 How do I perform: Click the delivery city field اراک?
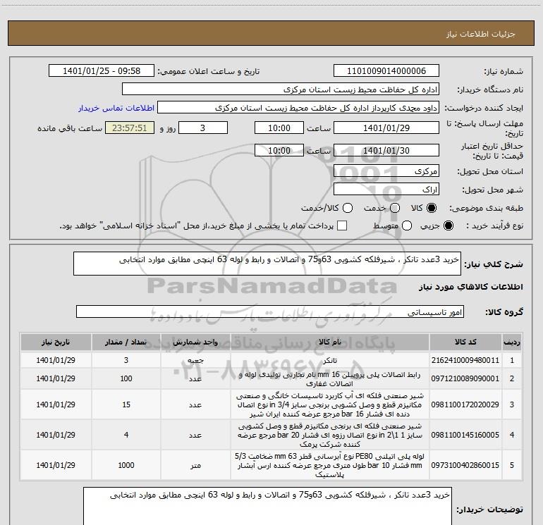tap(386, 190)
